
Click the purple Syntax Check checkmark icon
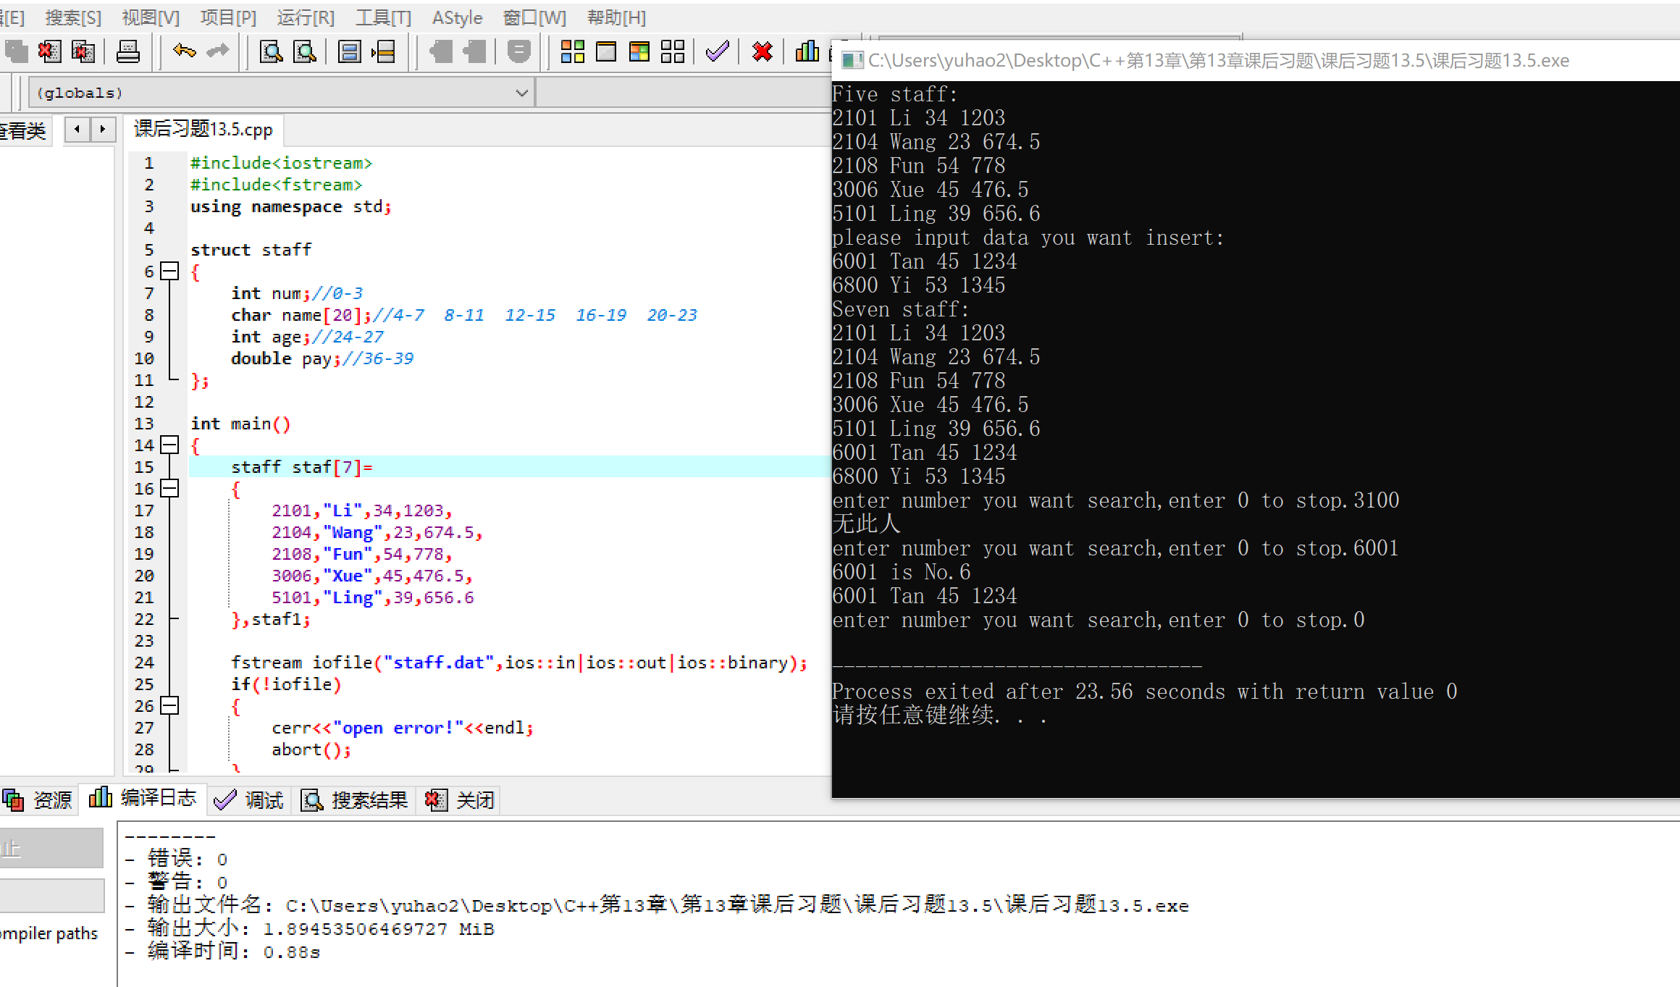pos(717,51)
